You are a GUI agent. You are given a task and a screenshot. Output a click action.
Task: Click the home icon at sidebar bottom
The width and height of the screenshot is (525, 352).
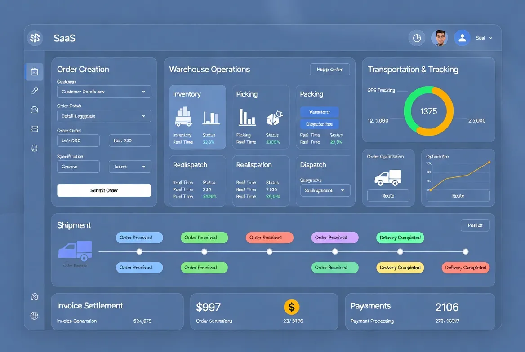tap(34, 296)
